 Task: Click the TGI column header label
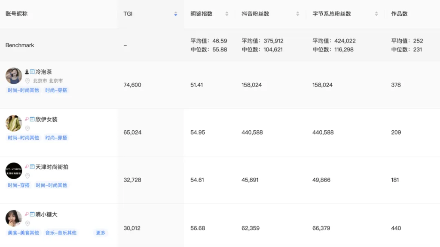pos(128,14)
